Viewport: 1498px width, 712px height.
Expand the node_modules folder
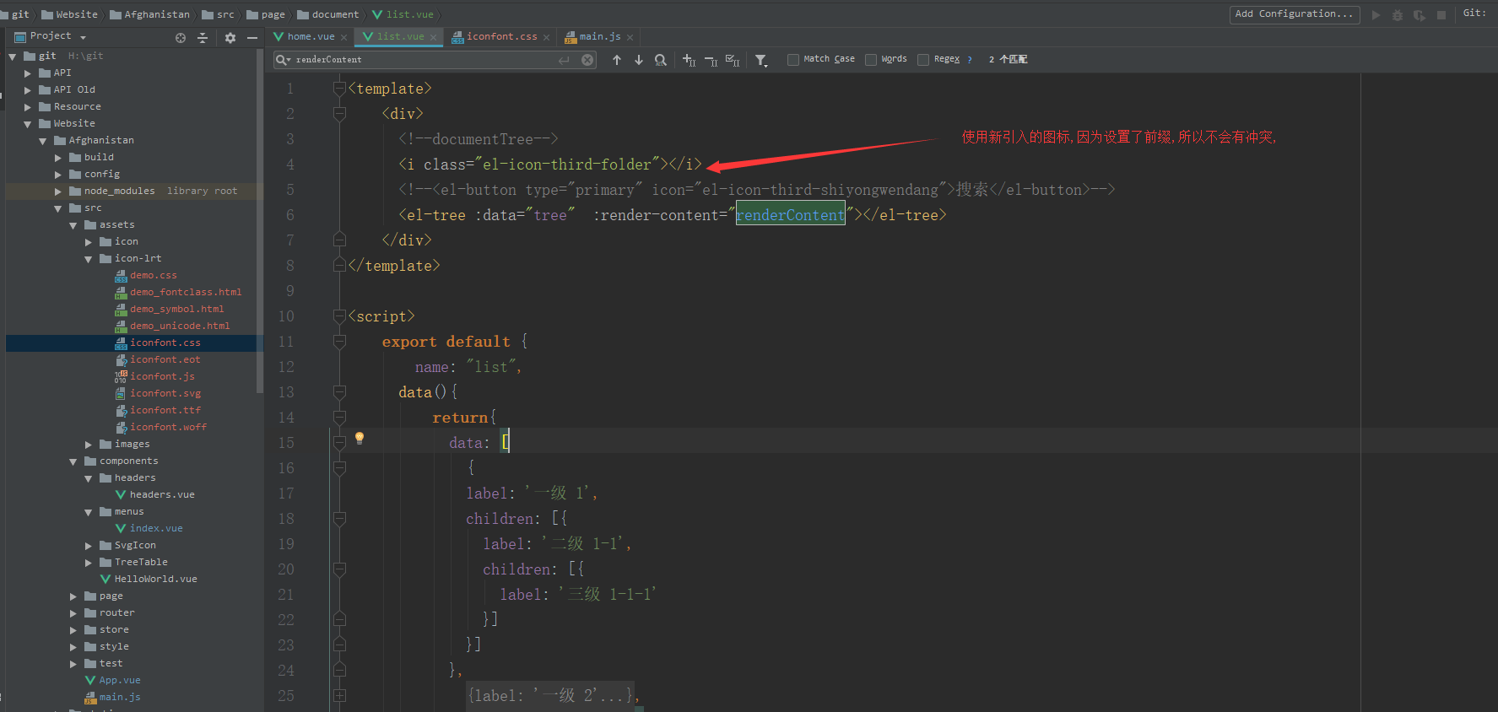coord(58,191)
